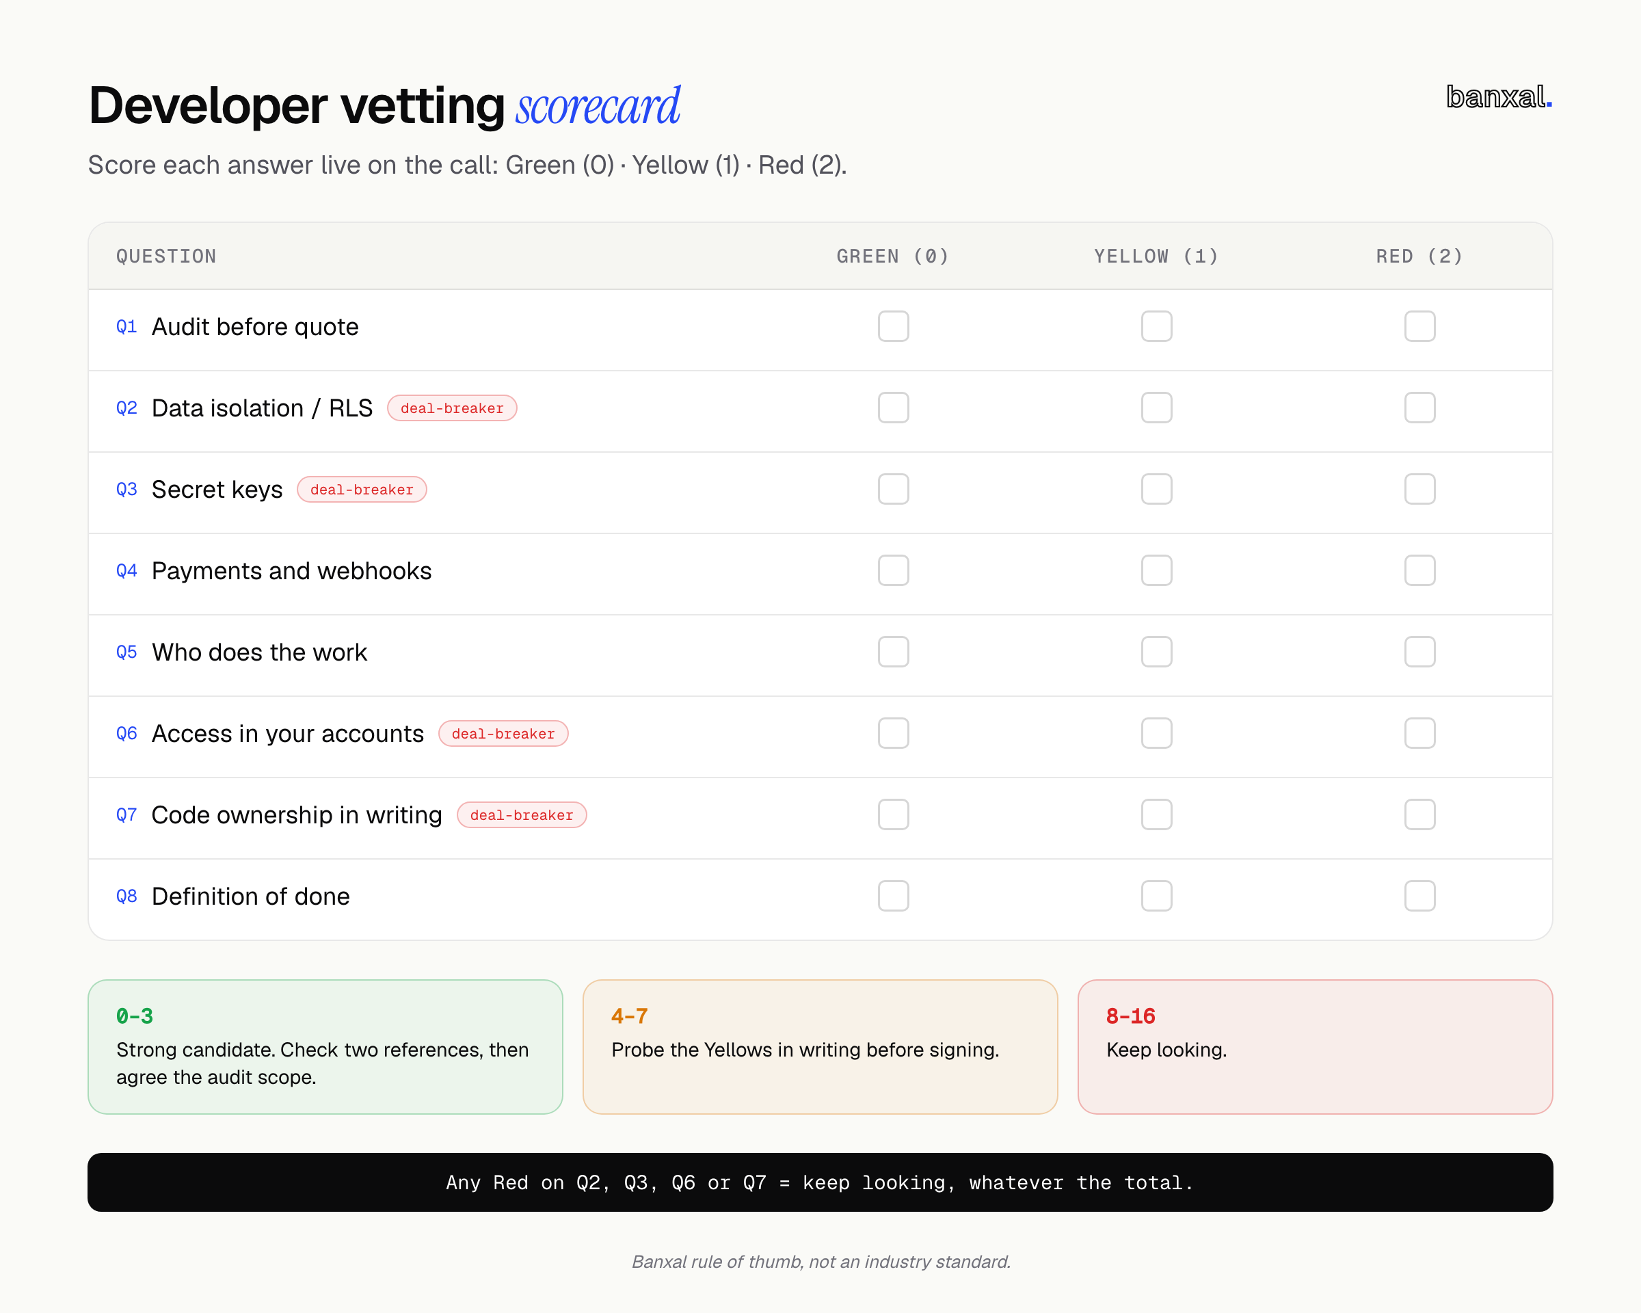Screen dimensions: 1641x1313
Task: Select the 0-3 Strong candidate card
Action: 325,1048
